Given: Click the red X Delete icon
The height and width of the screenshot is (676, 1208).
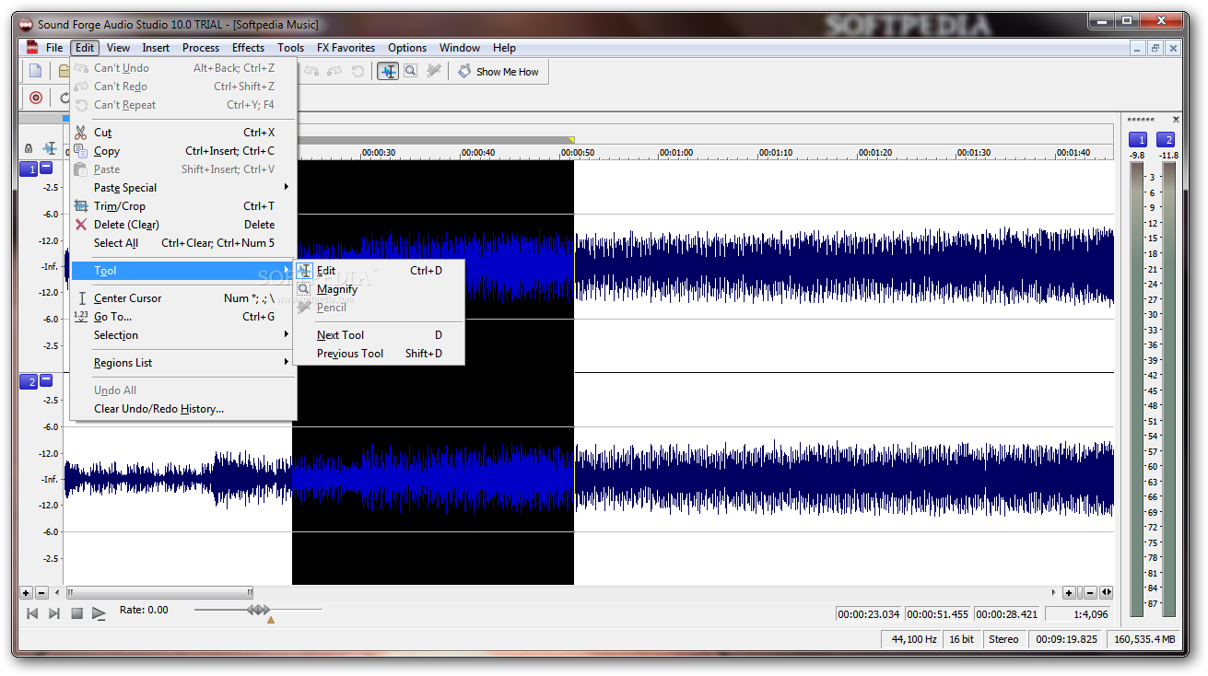Looking at the screenshot, I should (81, 225).
